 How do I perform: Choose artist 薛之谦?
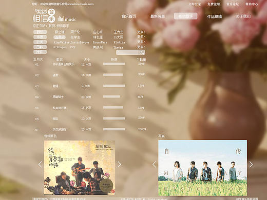click(x=60, y=32)
